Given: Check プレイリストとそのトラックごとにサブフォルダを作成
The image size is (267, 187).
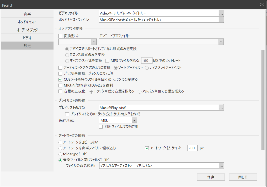Looking at the screenshot, I should click(67, 114).
